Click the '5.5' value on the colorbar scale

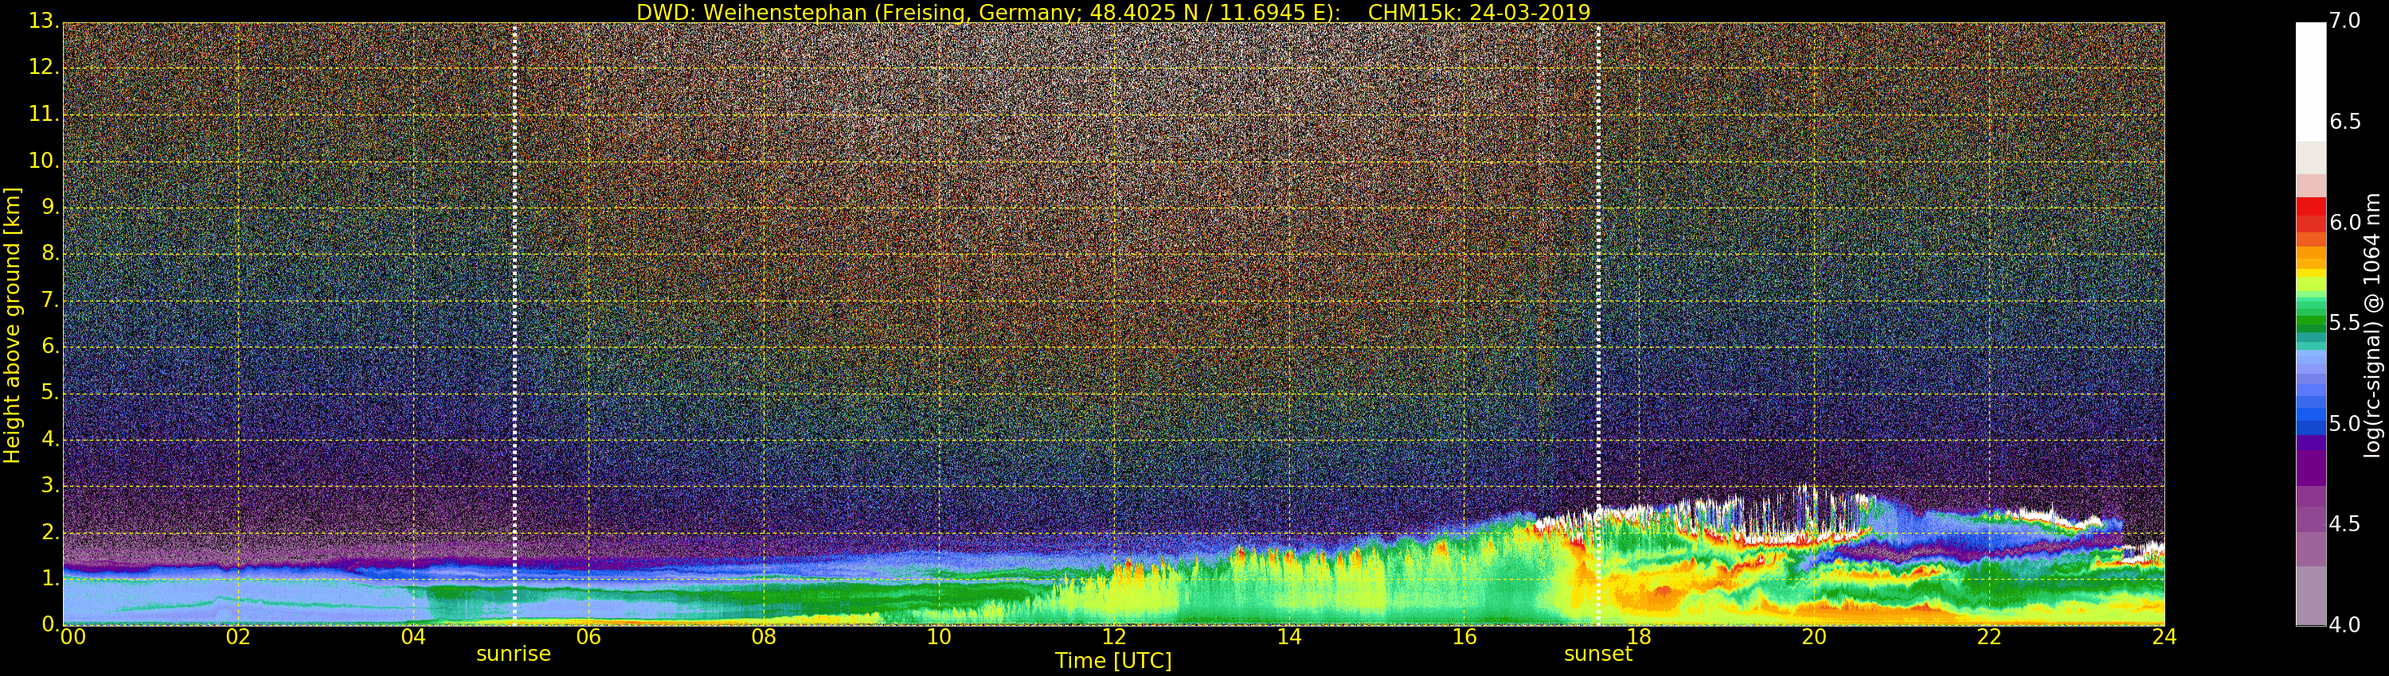(2344, 323)
